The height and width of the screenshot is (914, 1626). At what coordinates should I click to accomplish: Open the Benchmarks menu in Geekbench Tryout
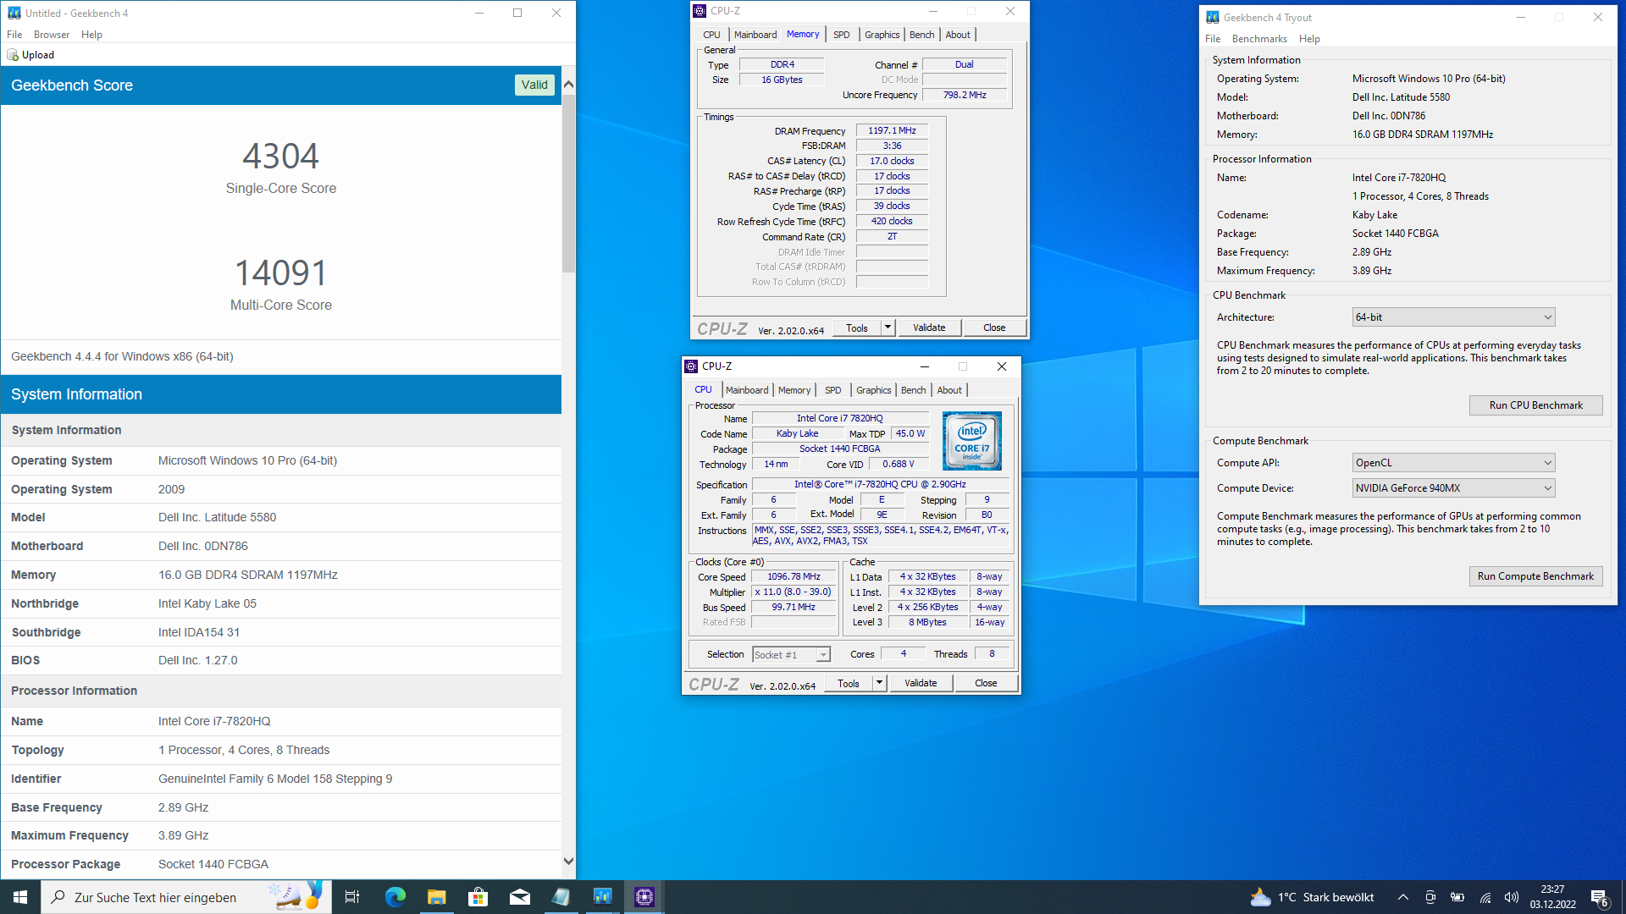tap(1259, 39)
